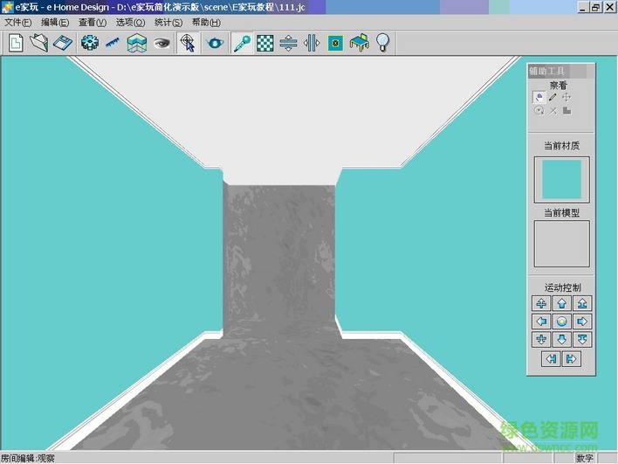This screenshot has height=464, width=618.
Task: Click the Open folder toolbar icon
Action: click(38, 43)
